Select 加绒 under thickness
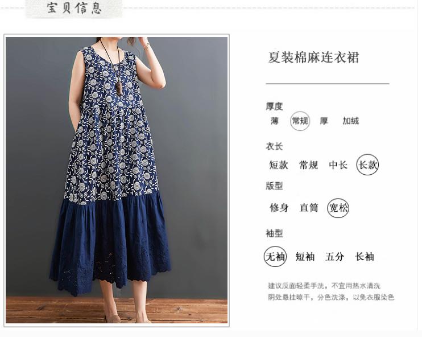The height and width of the screenshot is (337, 422). pyautogui.click(x=351, y=121)
